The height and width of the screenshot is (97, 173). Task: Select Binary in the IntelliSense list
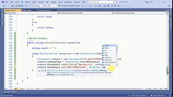[109, 48]
